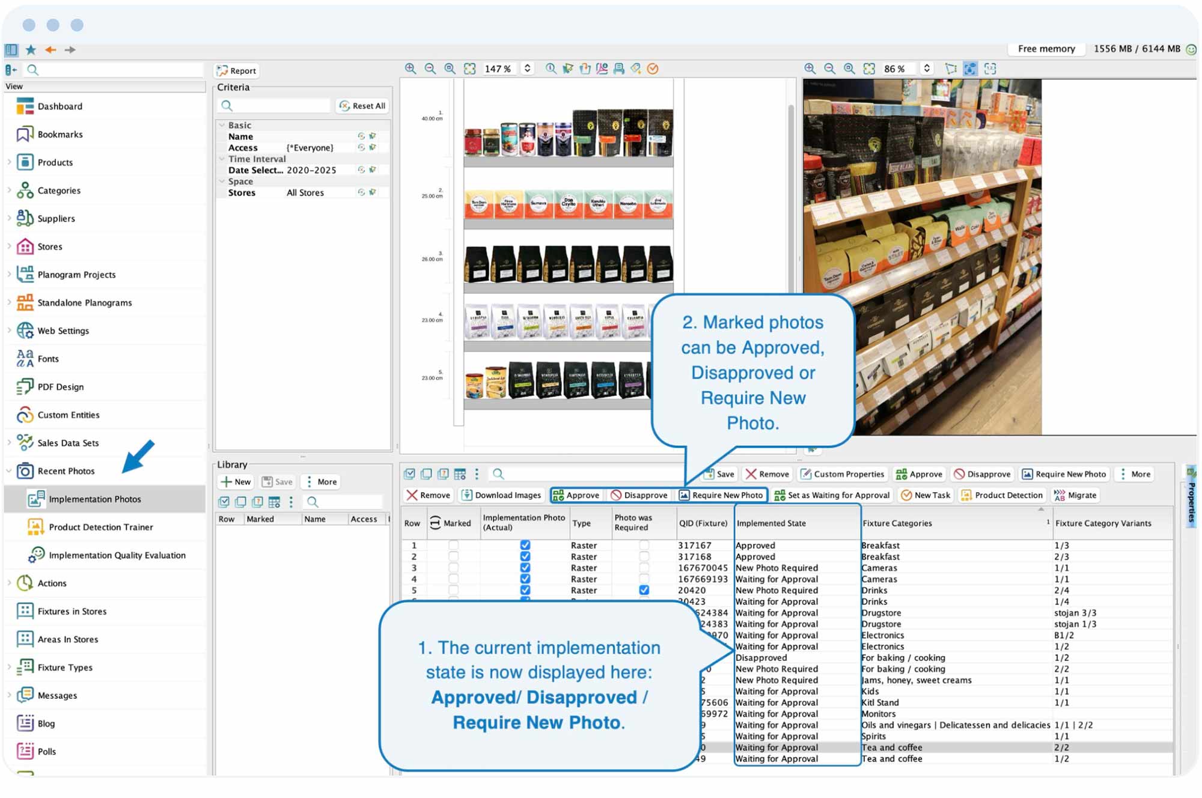1202x798 pixels.
Task: Toggle Marked checkbox in row 1
Action: point(453,545)
